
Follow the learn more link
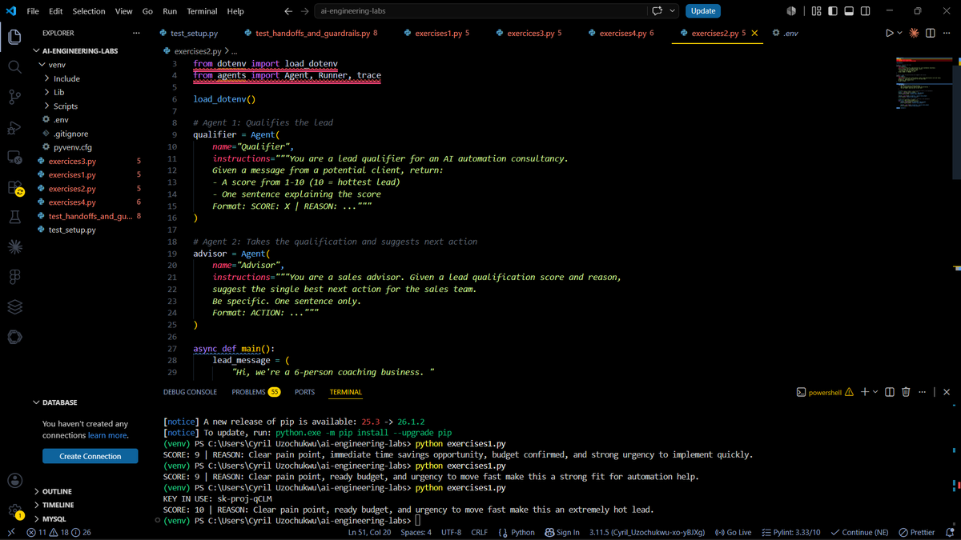pos(107,435)
